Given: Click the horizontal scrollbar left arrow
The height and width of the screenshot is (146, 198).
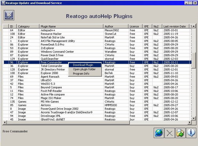Looking at the screenshot, I should tap(5, 122).
